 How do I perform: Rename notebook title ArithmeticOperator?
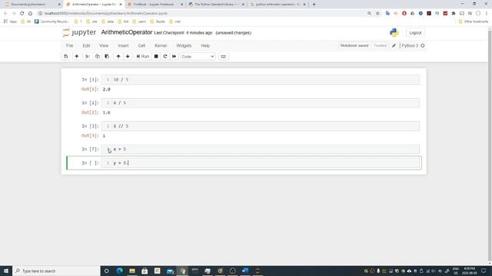click(x=127, y=32)
